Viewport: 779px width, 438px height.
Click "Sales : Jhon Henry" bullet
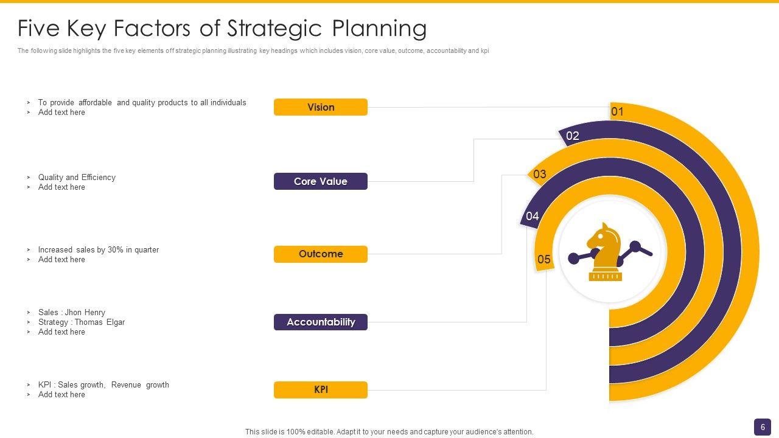(x=72, y=313)
